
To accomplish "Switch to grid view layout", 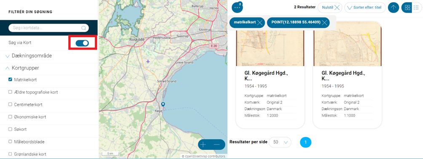I will (407, 8).
